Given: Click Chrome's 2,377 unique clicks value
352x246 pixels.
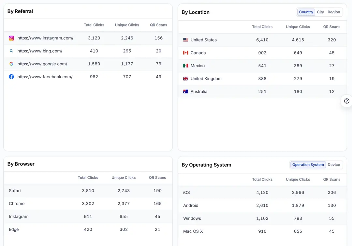Looking at the screenshot, I should [124, 204].
